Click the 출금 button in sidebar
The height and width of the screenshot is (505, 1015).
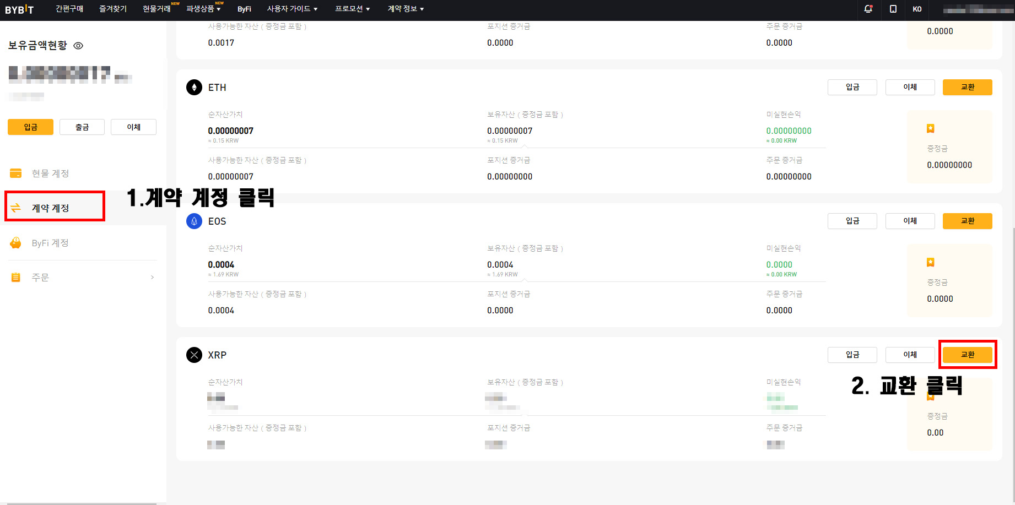tap(82, 127)
